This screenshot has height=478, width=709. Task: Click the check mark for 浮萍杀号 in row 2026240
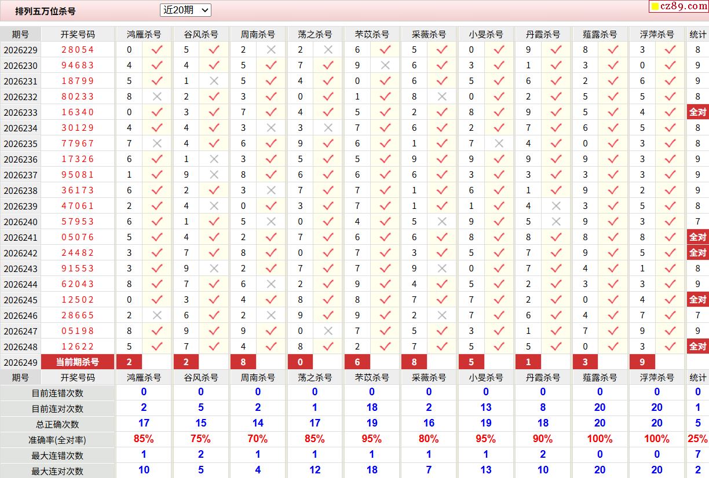pos(670,222)
